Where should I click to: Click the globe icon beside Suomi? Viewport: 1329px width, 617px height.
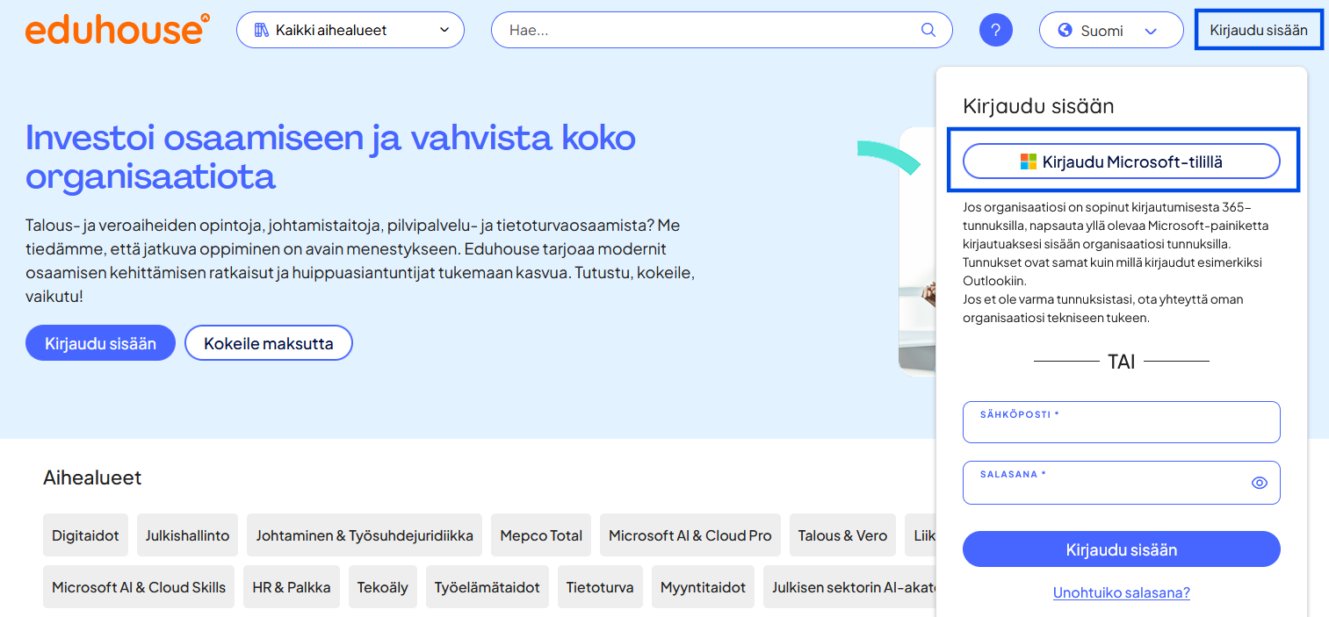click(1065, 31)
